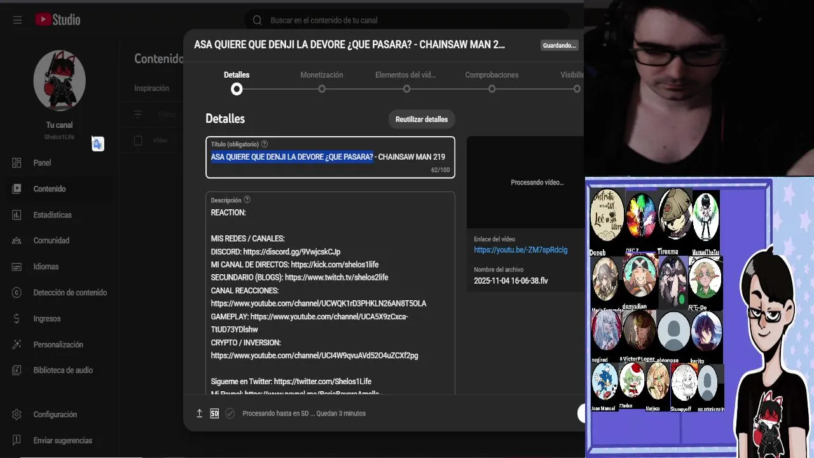Image resolution: width=814 pixels, height=458 pixels.
Task: Click the Shelos1Life channel name
Action: point(59,137)
